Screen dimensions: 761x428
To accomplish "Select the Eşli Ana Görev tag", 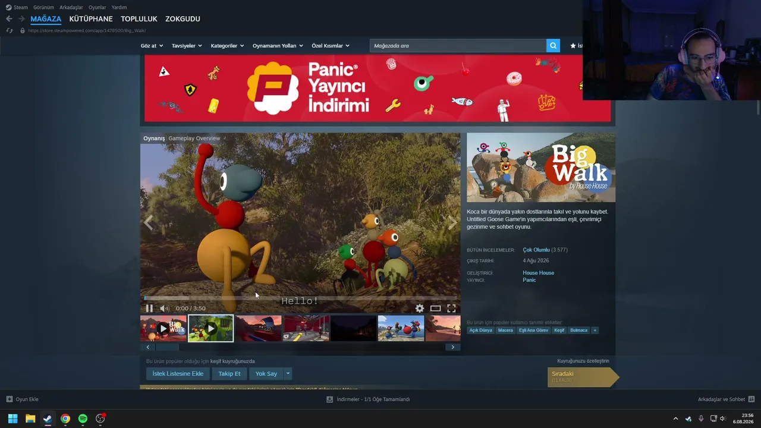I will click(x=534, y=331).
